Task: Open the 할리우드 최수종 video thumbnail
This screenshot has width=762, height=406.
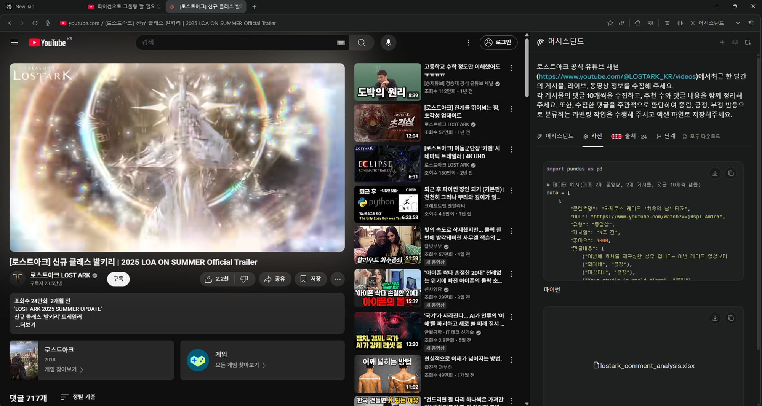Action: 387,245
